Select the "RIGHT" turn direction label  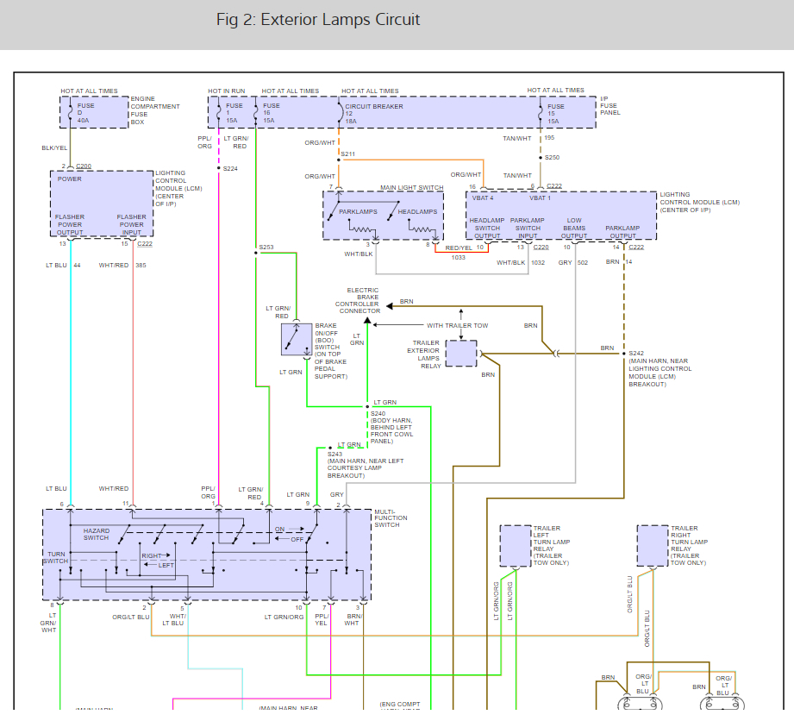(152, 555)
